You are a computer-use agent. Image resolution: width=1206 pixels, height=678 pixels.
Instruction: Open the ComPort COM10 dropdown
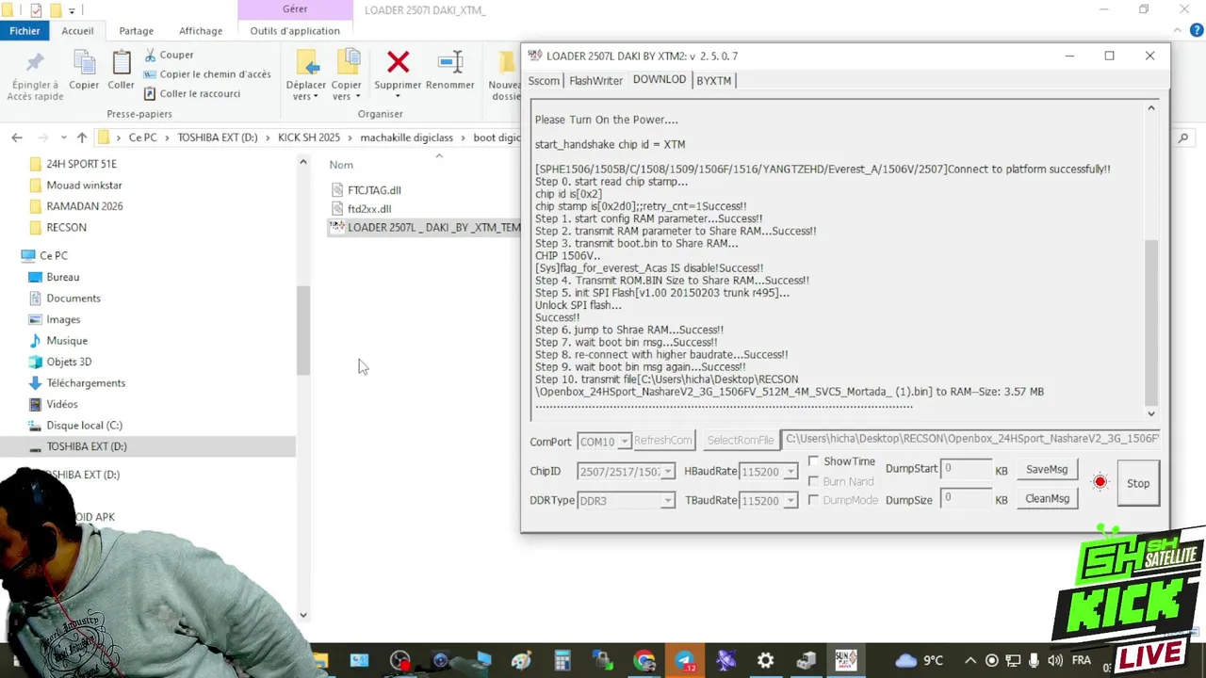(623, 442)
